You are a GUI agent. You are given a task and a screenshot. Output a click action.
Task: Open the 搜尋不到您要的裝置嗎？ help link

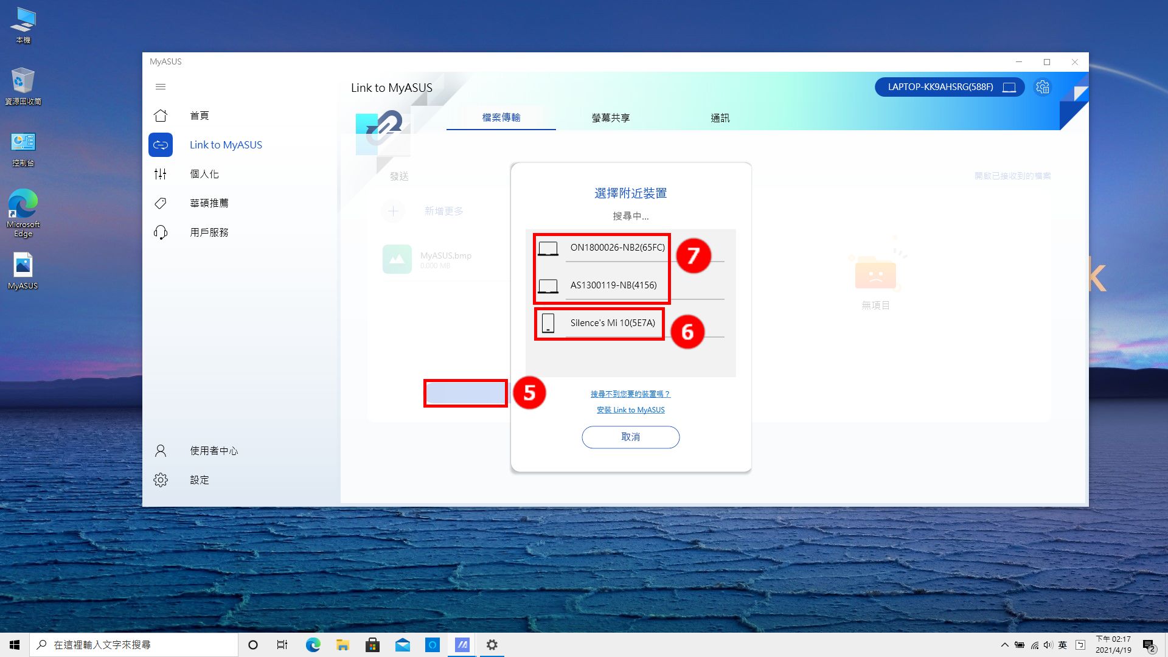click(x=630, y=394)
